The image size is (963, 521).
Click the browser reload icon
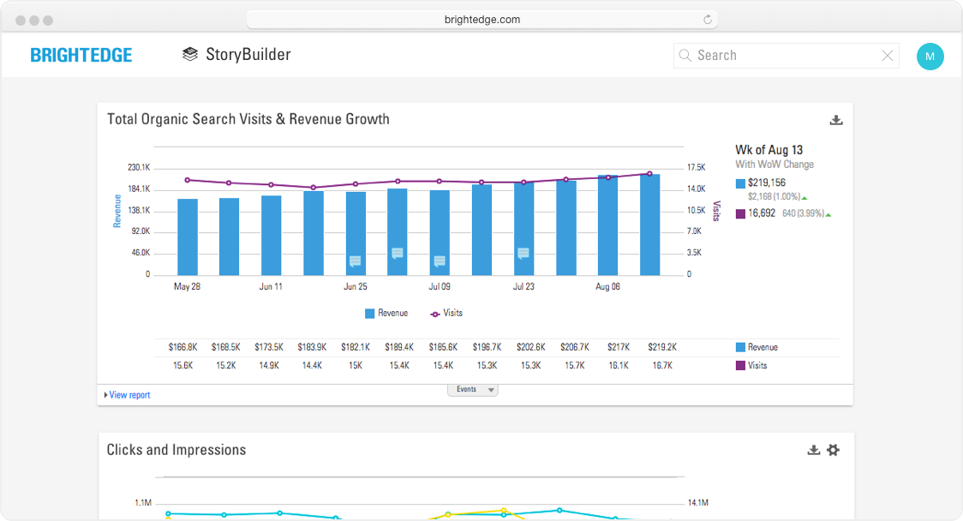(x=708, y=20)
